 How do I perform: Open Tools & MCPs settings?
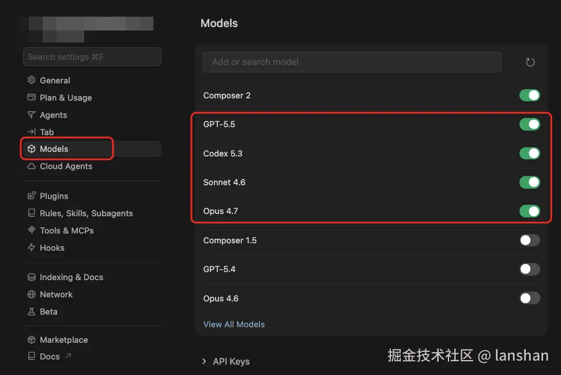[x=92, y=231]
